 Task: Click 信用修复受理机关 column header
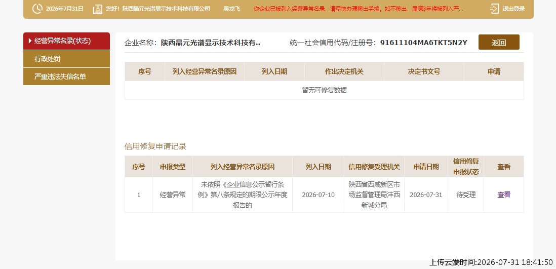pyautogui.click(x=374, y=167)
